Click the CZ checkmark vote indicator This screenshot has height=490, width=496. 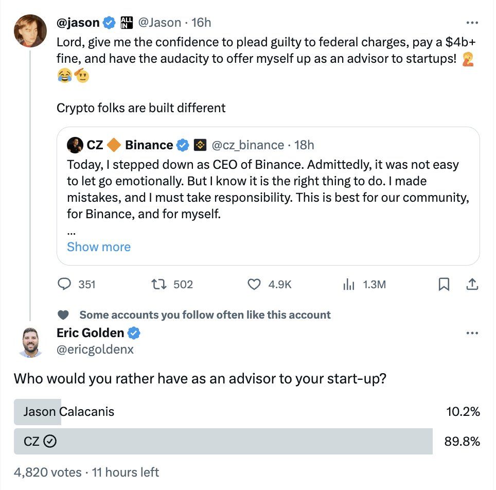coord(50,441)
